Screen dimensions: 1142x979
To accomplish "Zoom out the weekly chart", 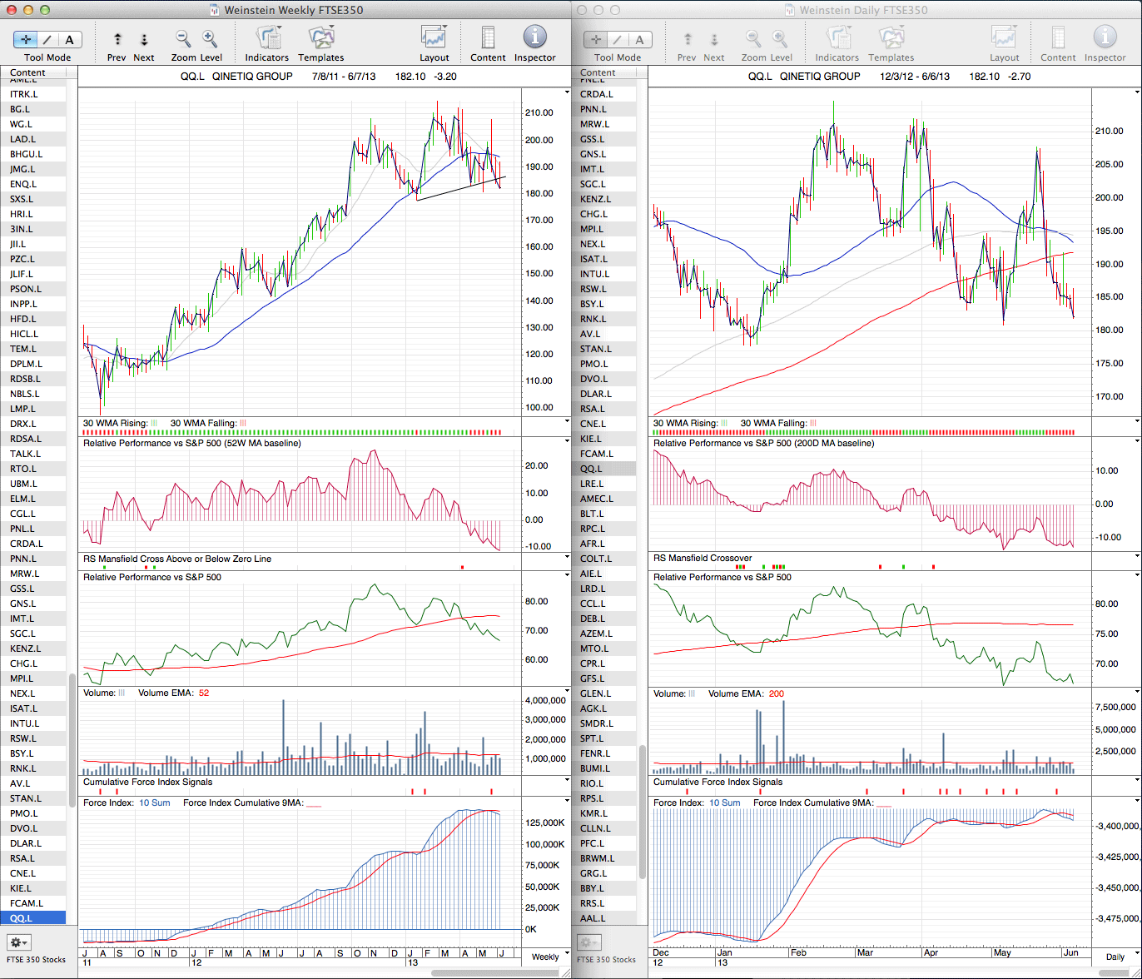I will pos(183,39).
